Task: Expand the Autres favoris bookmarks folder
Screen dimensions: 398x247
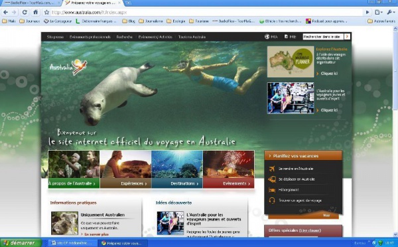Action: [x=381, y=21]
